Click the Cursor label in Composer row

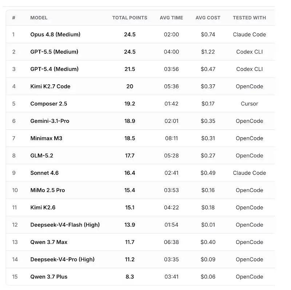tap(249, 104)
